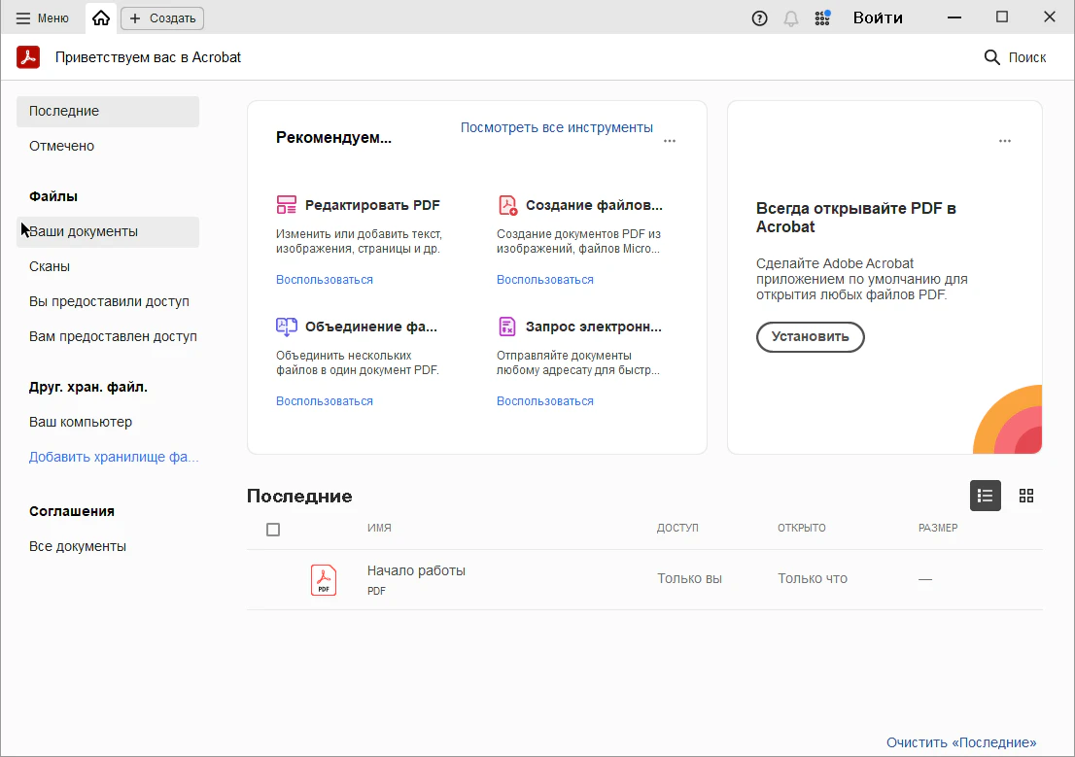Click the Установить button
Screen dimensions: 1075x757
(x=811, y=336)
